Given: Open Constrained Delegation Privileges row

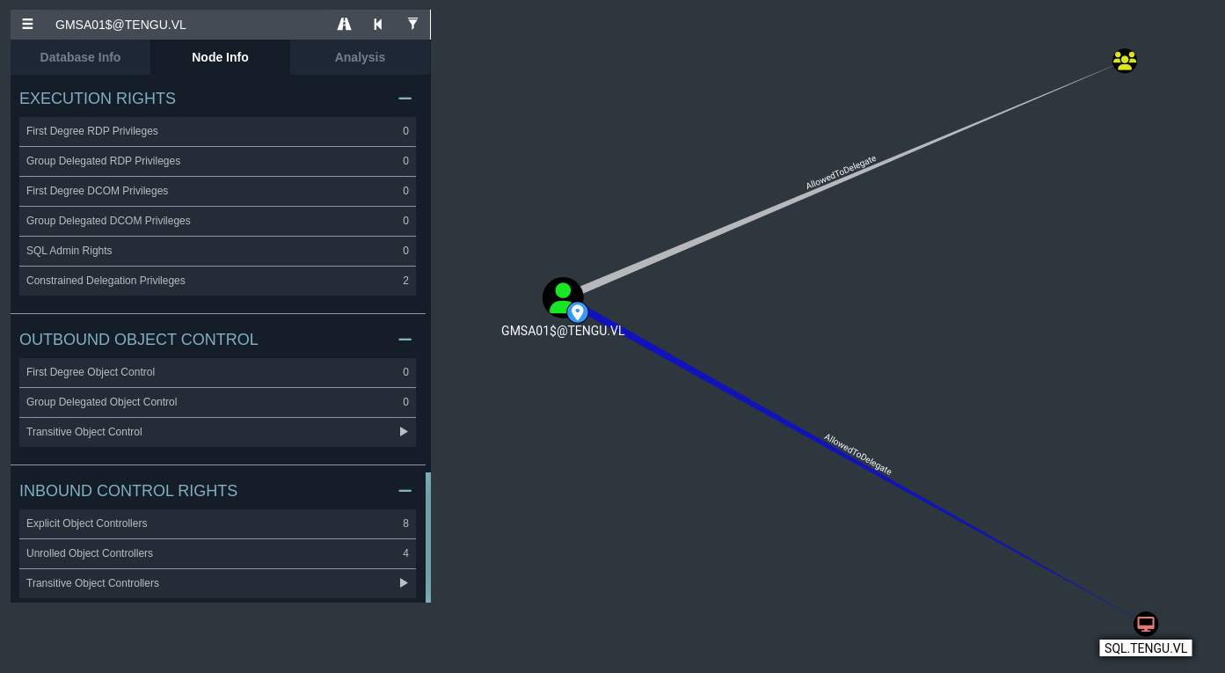Looking at the screenshot, I should [x=217, y=281].
